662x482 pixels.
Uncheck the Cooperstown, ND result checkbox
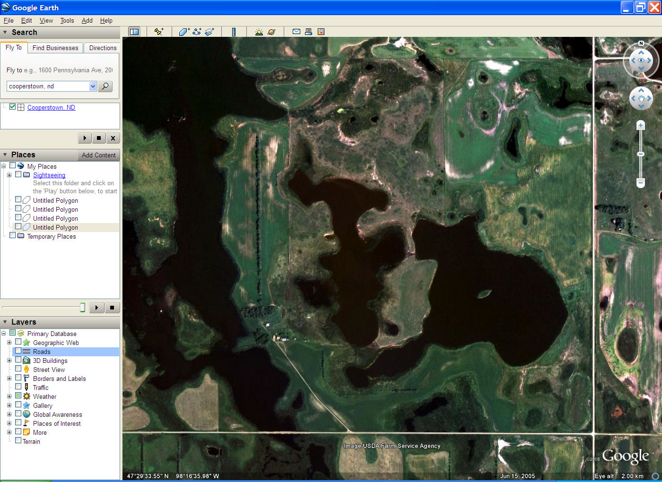coord(12,107)
